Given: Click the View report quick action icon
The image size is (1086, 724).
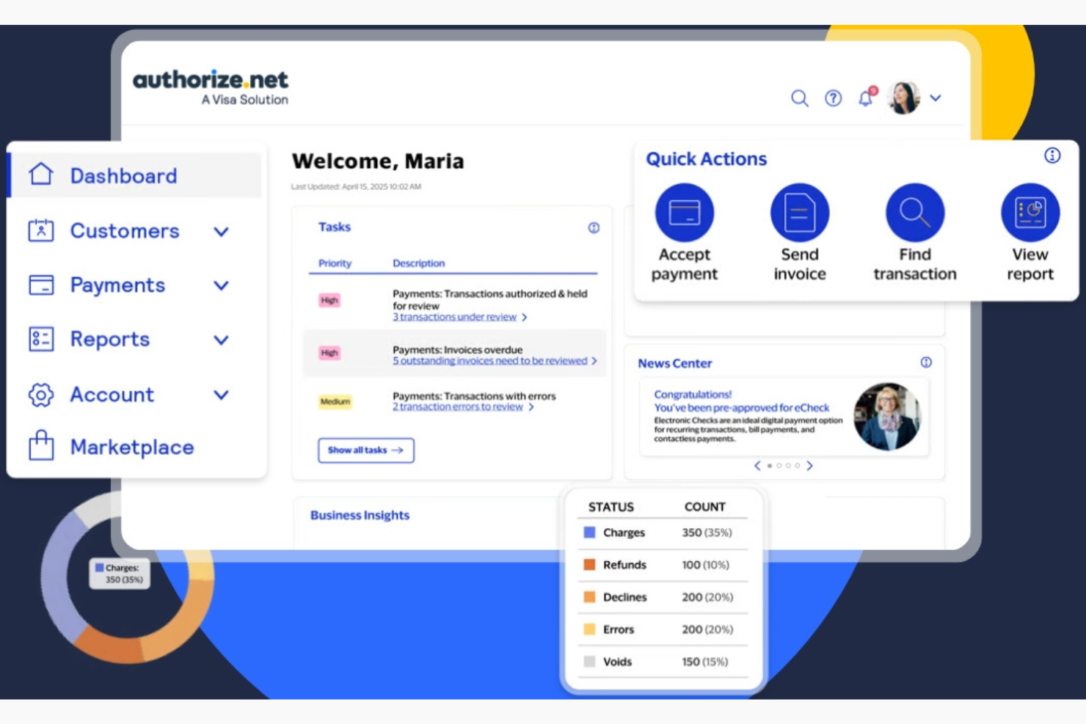Looking at the screenshot, I should click(1030, 213).
